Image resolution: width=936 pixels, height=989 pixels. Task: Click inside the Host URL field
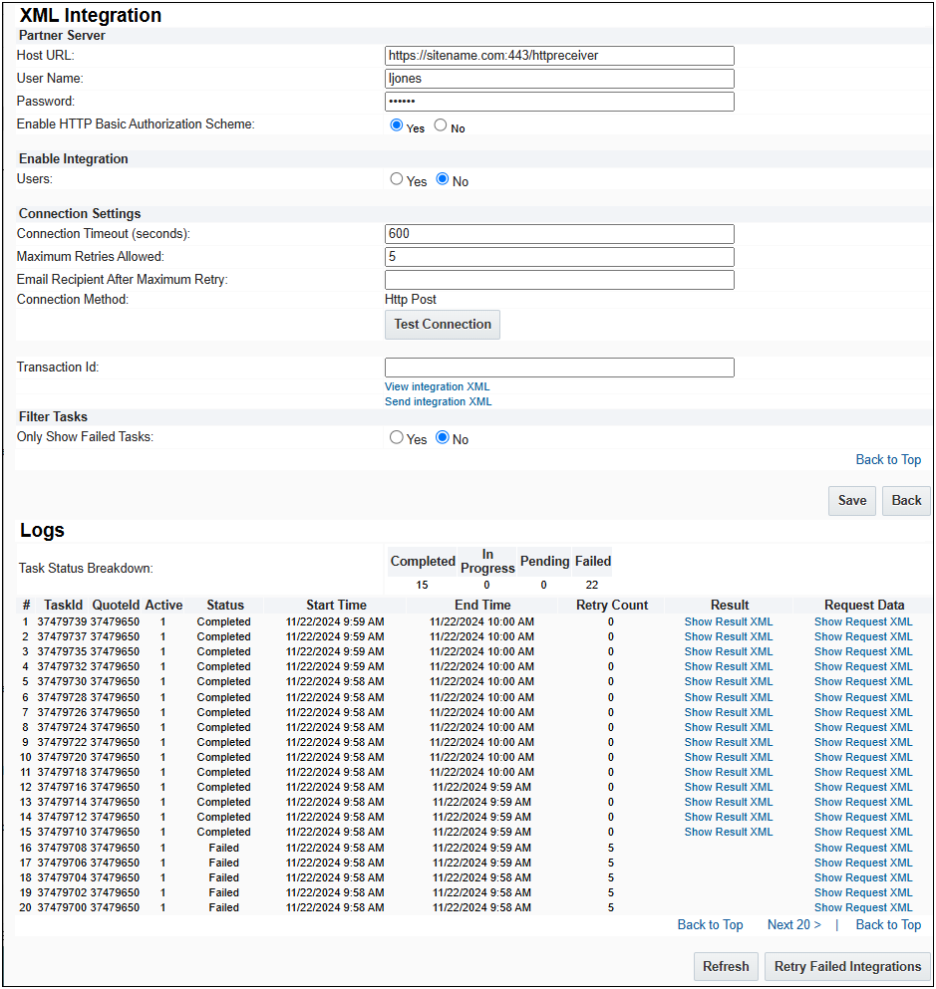pyautogui.click(x=558, y=55)
